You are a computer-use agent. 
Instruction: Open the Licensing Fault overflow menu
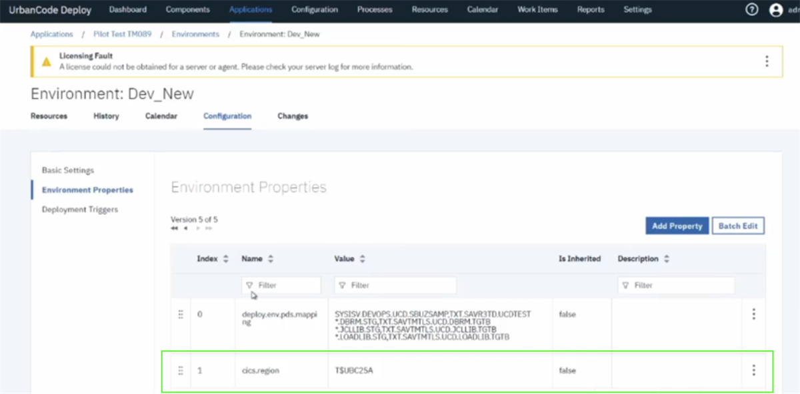[767, 61]
